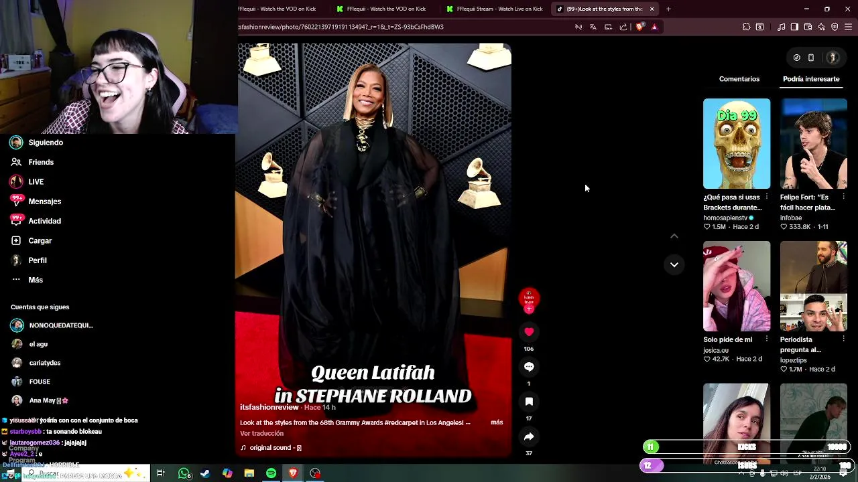This screenshot has width=858, height=482.
Task: Open Mensajes in the sidebar
Action: 44,202
